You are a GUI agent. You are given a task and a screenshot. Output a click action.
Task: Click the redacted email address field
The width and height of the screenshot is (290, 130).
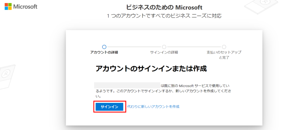(127, 85)
